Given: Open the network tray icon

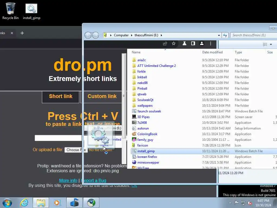Looking at the screenshot, I should click(x=243, y=203).
